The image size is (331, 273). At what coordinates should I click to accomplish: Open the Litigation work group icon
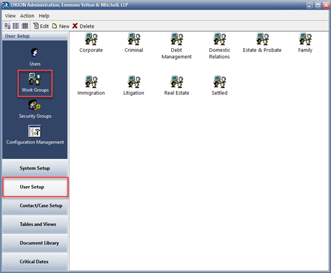(x=134, y=82)
